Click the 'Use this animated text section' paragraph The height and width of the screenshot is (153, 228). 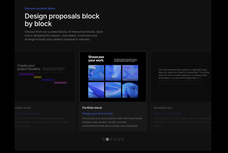click(184, 77)
